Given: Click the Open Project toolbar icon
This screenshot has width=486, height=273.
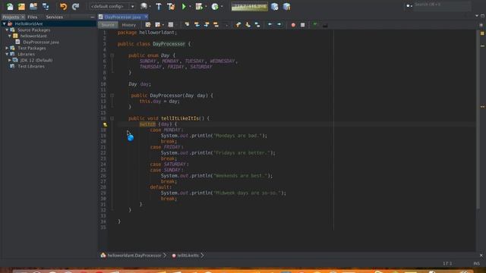Looking at the screenshot, I should 33,6.
